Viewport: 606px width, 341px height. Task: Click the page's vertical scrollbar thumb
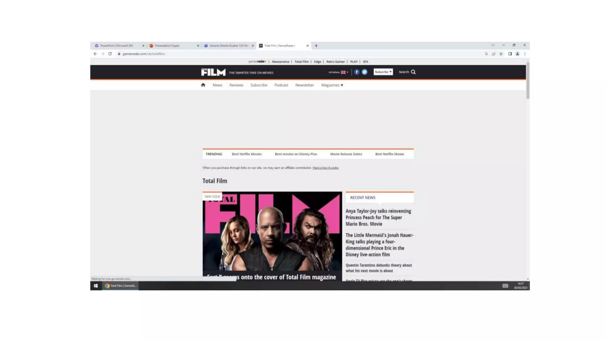point(528,80)
